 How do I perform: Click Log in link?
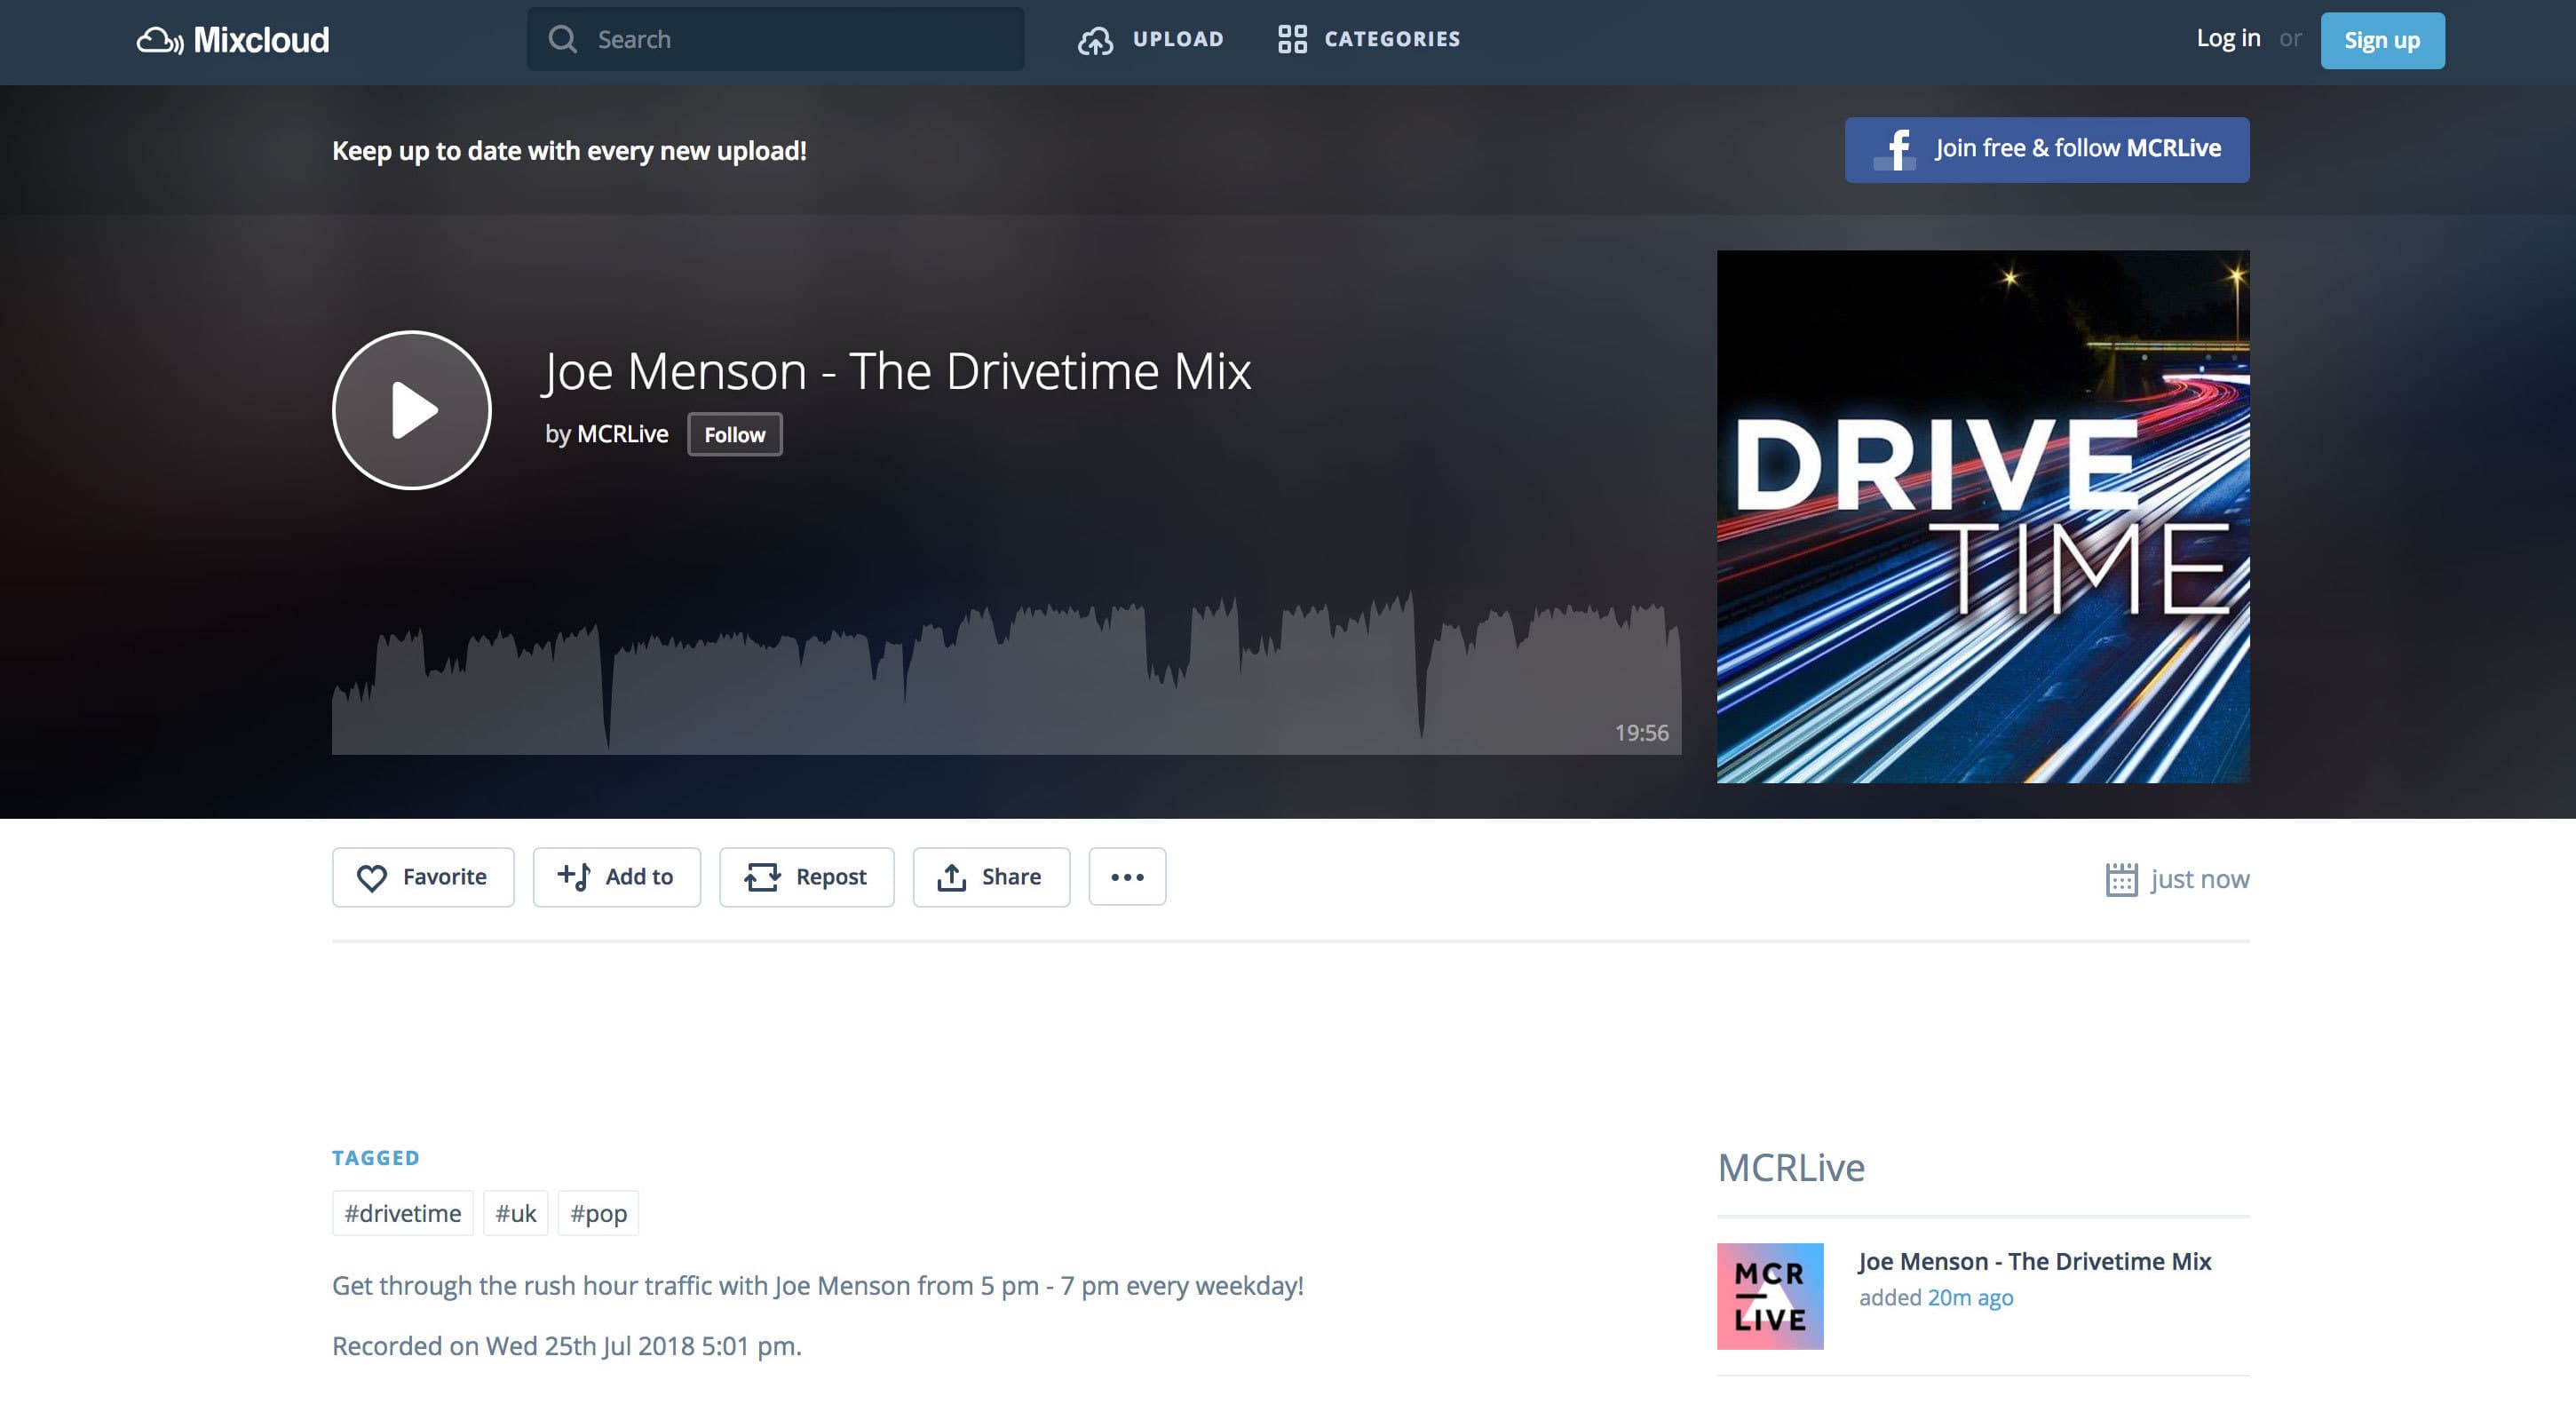[x=2227, y=39]
